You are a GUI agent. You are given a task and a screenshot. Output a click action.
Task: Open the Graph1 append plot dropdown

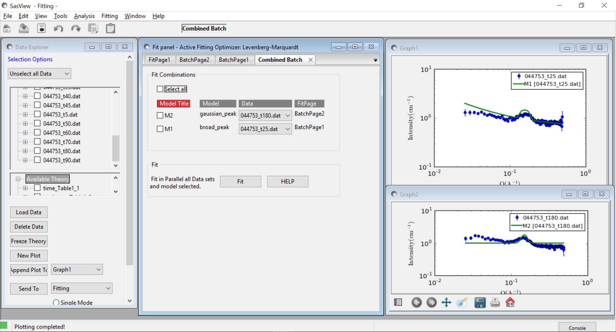pyautogui.click(x=98, y=270)
